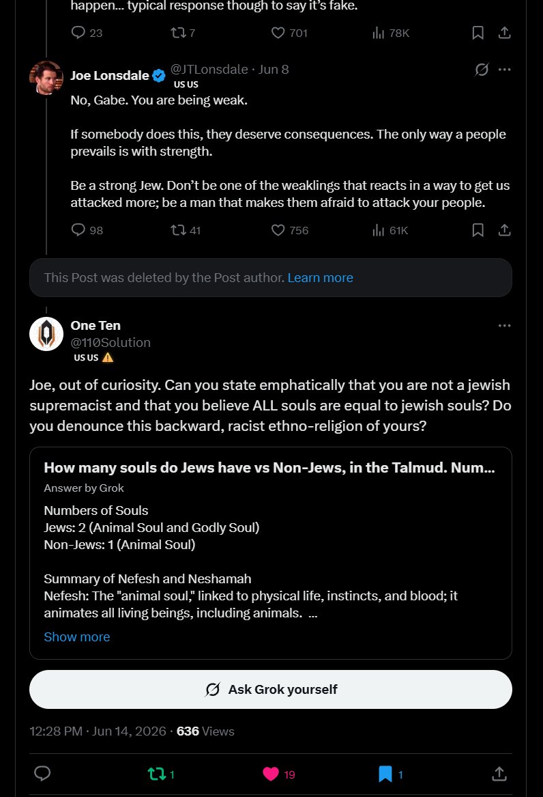Share Joe Lonsdale's post
Viewport: 543px width, 797px height.
point(504,230)
